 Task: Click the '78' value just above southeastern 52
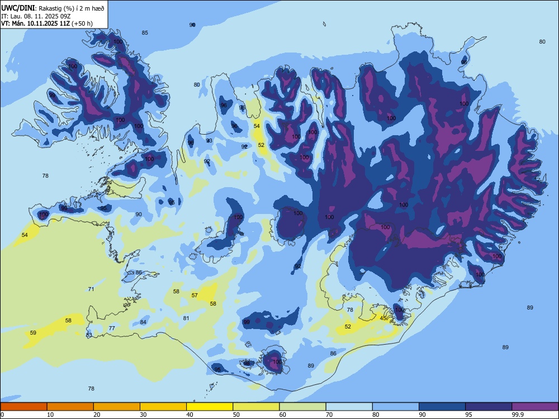(x=350, y=310)
